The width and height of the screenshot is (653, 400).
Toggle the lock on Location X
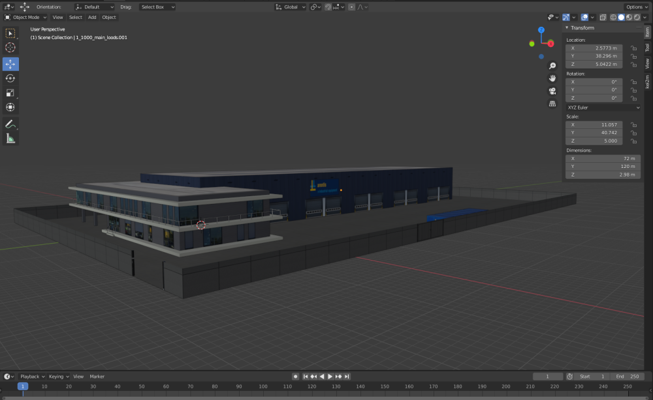pos(633,48)
